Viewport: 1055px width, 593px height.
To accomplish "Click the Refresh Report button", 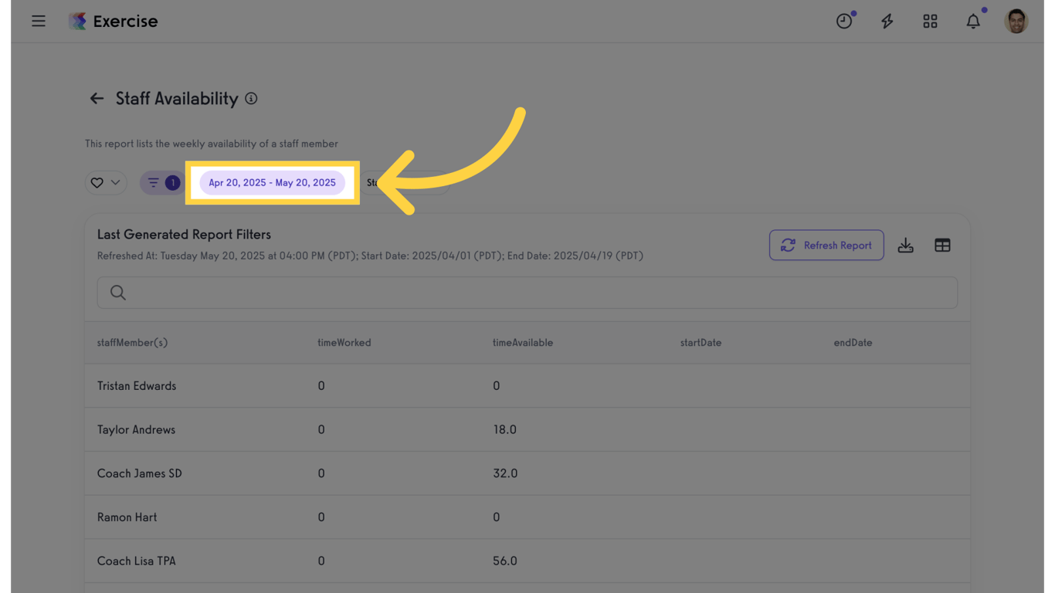I will point(826,246).
